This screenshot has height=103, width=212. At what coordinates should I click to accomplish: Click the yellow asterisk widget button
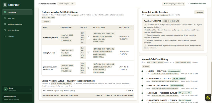point(208,97)
